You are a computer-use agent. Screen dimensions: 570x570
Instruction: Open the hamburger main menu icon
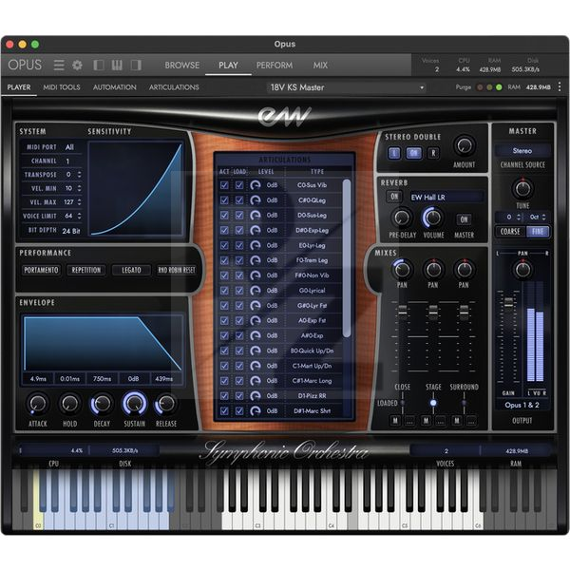pos(59,66)
